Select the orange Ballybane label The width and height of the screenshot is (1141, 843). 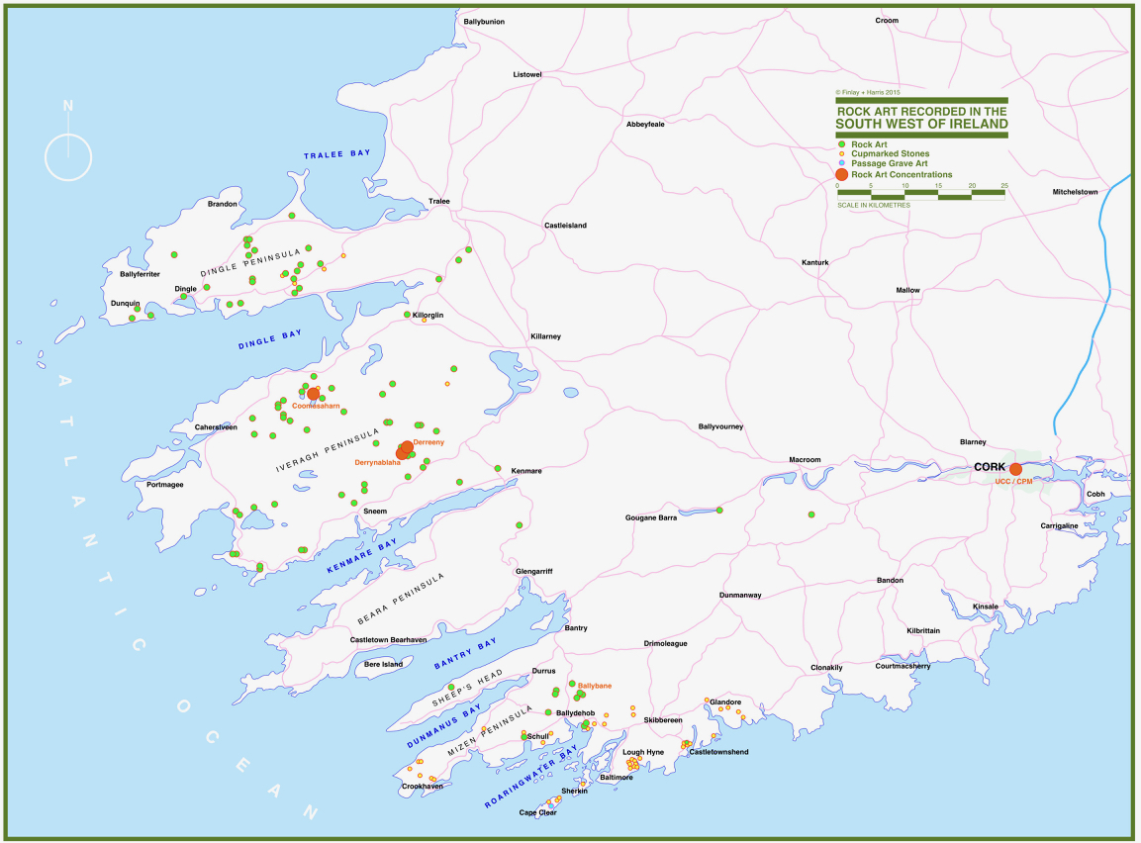(595, 686)
